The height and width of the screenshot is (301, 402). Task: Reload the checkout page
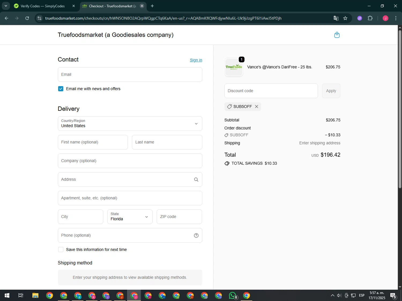tap(27, 18)
